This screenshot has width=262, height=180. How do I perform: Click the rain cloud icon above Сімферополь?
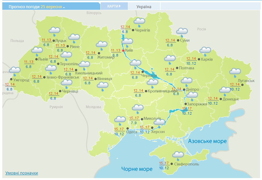[178, 155]
